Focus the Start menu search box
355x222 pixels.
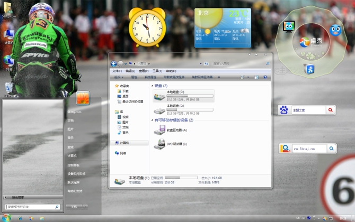point(32,207)
